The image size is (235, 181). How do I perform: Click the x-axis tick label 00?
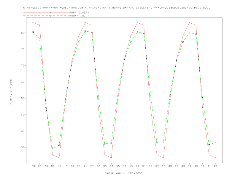tap(33, 166)
